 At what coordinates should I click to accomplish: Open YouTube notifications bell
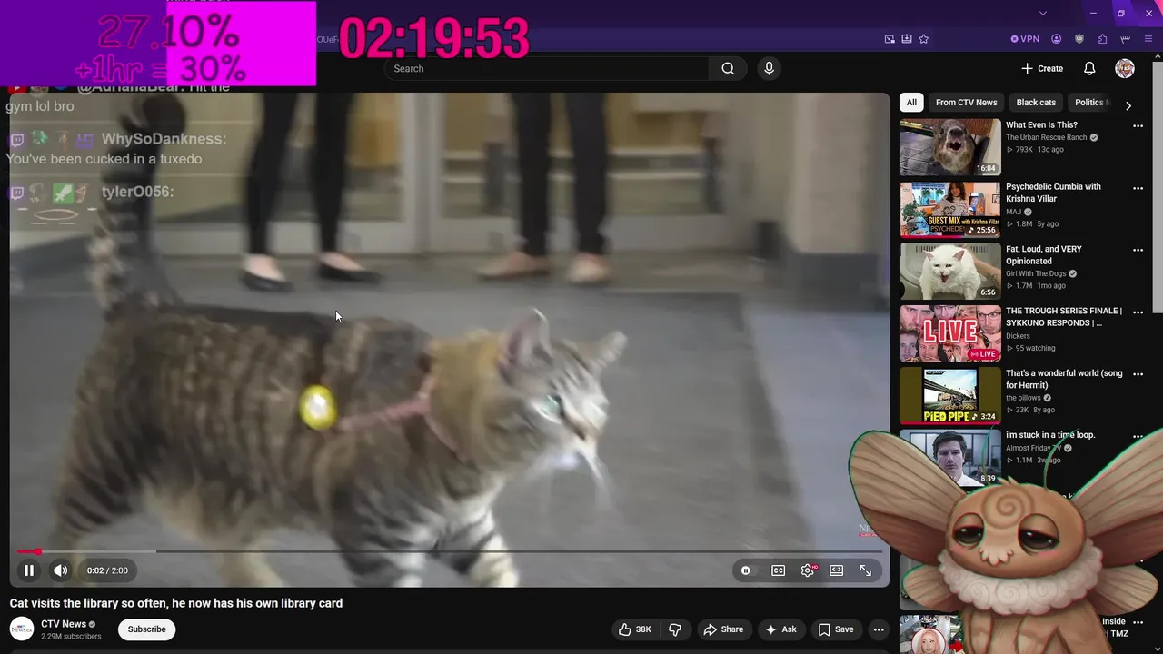click(x=1089, y=68)
